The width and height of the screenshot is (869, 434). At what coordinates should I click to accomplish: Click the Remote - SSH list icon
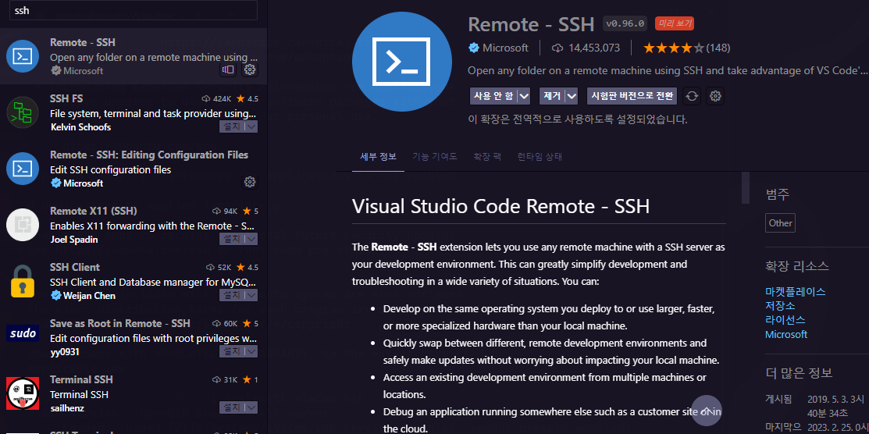tap(23, 56)
